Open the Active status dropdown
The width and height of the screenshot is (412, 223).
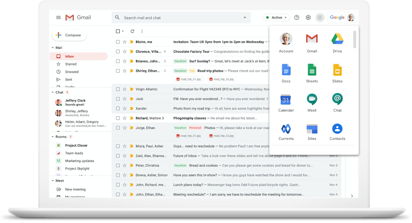tap(277, 18)
